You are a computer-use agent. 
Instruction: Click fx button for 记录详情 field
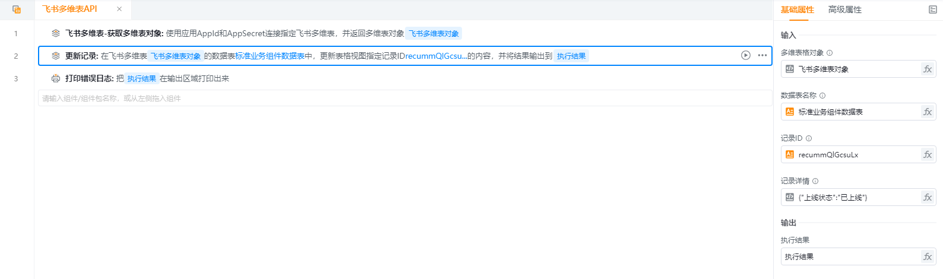click(928, 197)
